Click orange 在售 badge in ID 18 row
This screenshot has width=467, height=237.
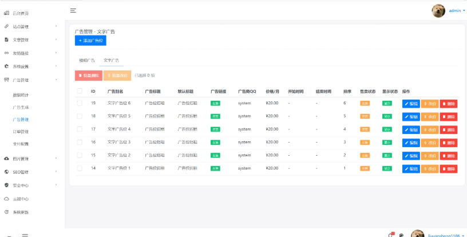(x=365, y=116)
